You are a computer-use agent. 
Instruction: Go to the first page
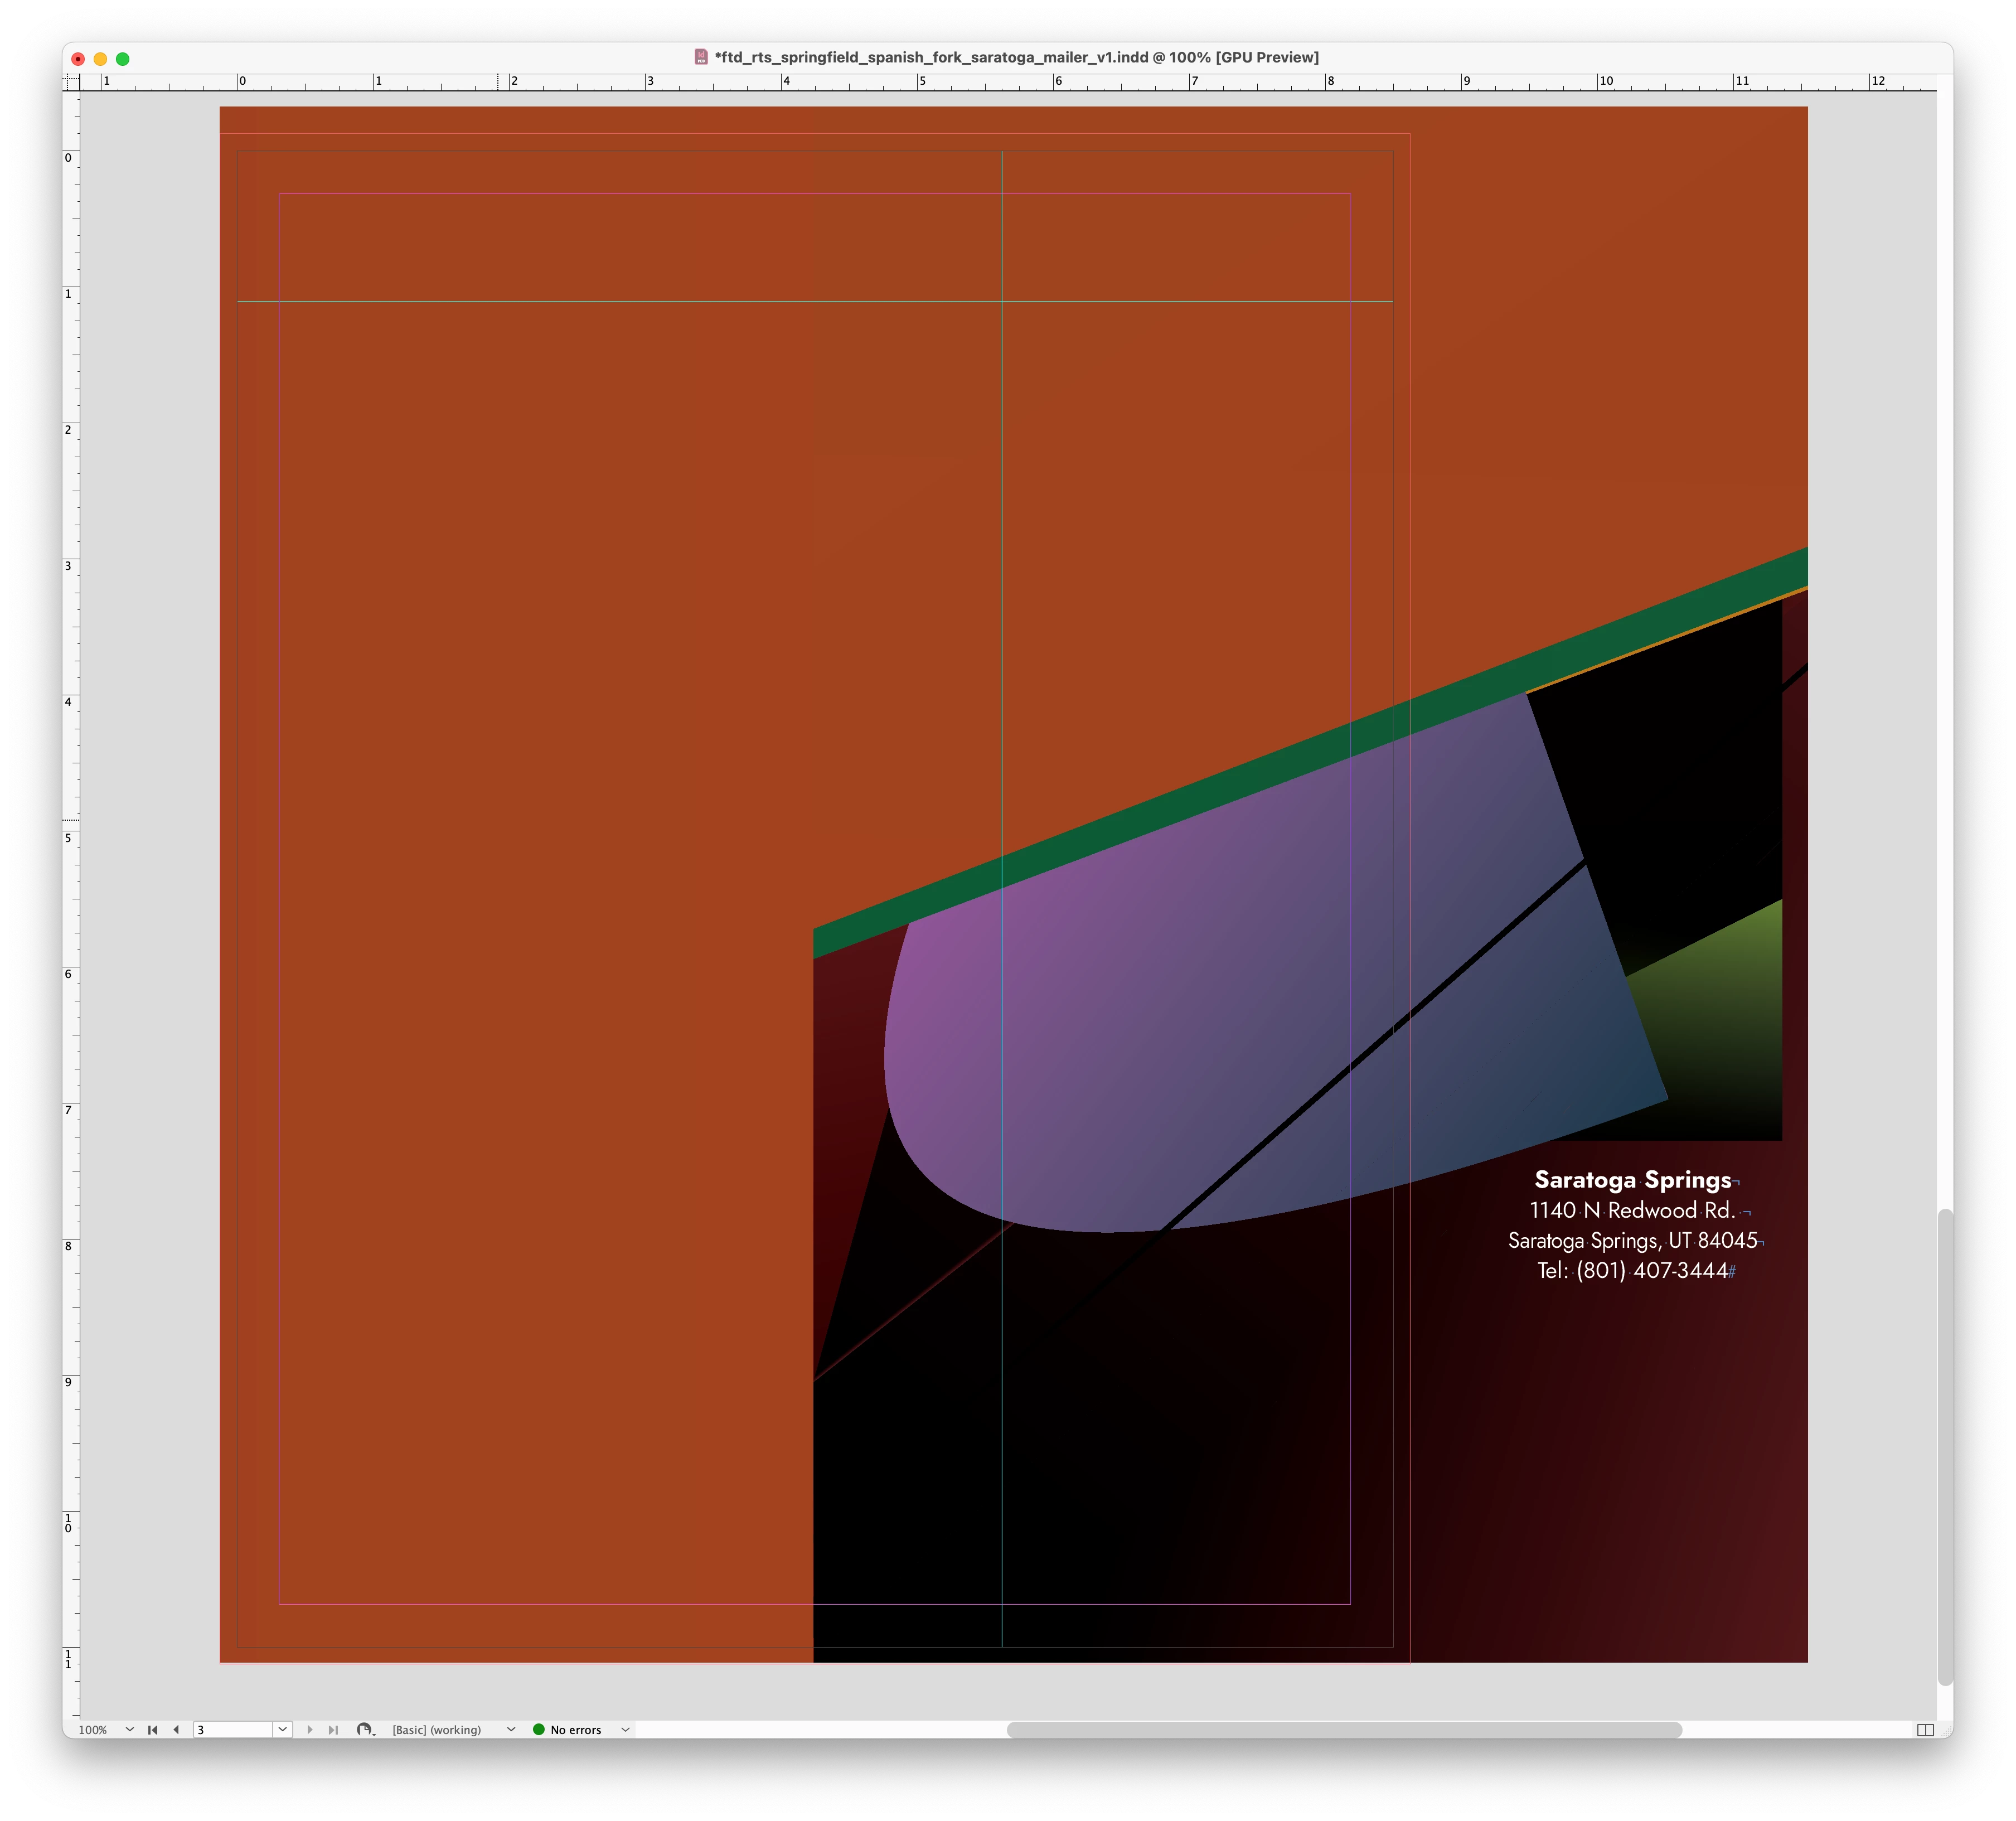click(153, 1729)
